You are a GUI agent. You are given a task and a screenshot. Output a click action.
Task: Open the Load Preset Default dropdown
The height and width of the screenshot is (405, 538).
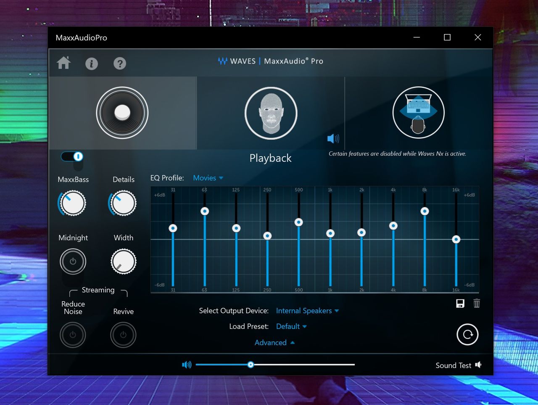291,326
